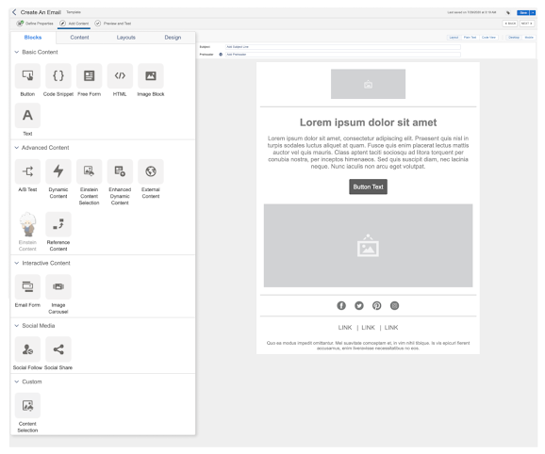
Task: Click the Facebook icon in email footer
Action: point(341,305)
